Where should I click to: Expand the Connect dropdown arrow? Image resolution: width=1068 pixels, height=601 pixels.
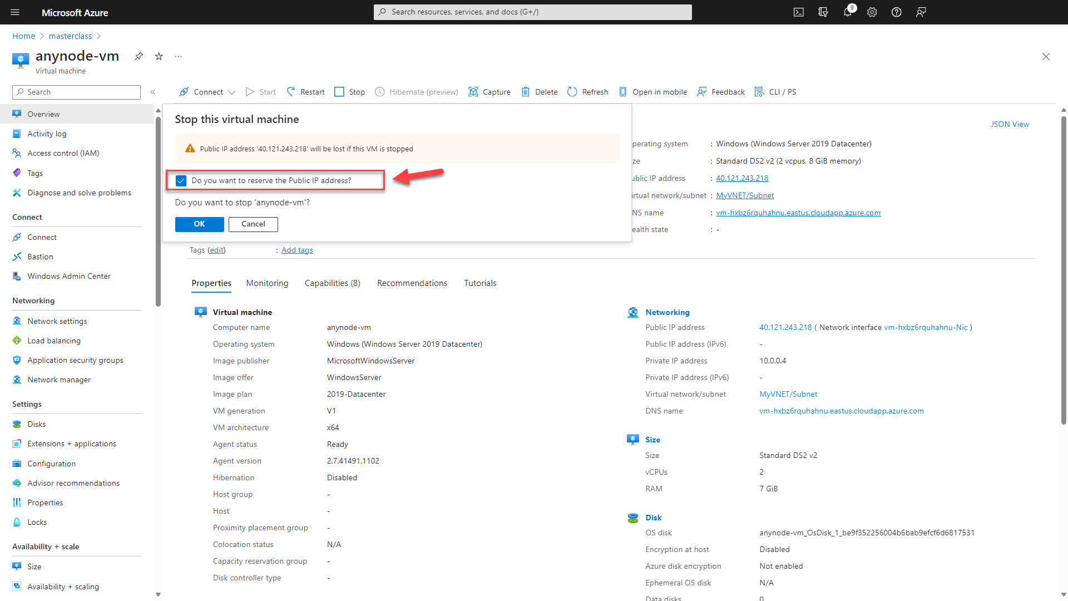[232, 92]
